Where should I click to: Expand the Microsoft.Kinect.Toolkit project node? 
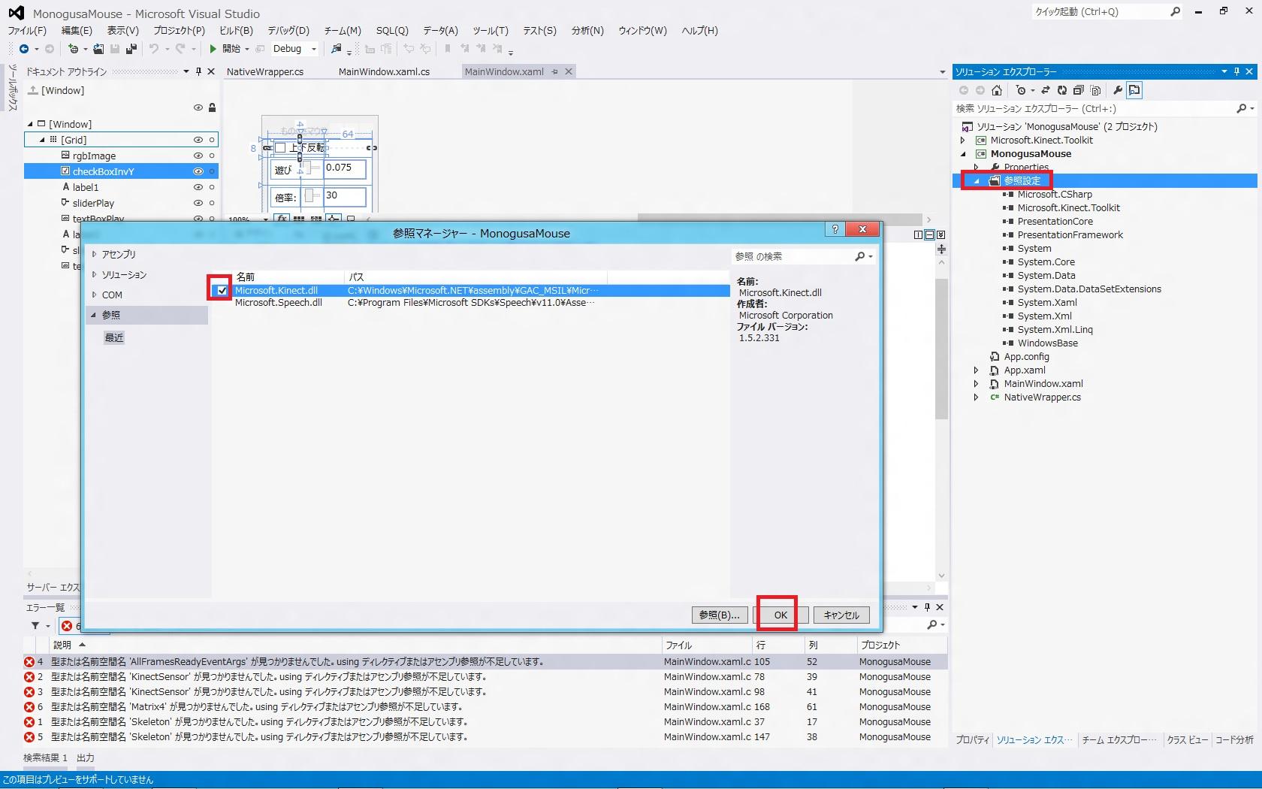pyautogui.click(x=963, y=141)
